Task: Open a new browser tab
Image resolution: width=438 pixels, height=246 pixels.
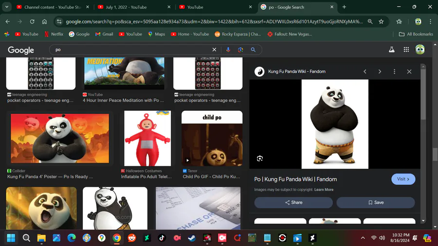Action: point(344,7)
